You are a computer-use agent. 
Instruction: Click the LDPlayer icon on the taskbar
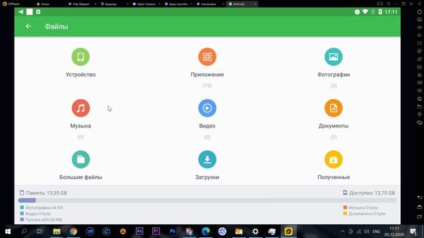click(288, 231)
